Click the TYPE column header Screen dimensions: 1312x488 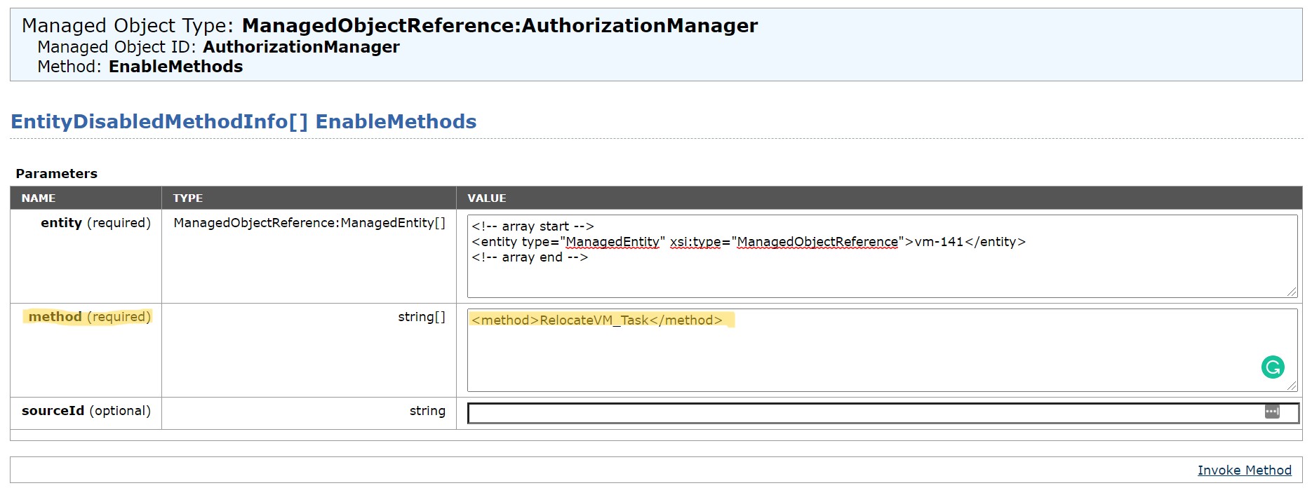[188, 198]
